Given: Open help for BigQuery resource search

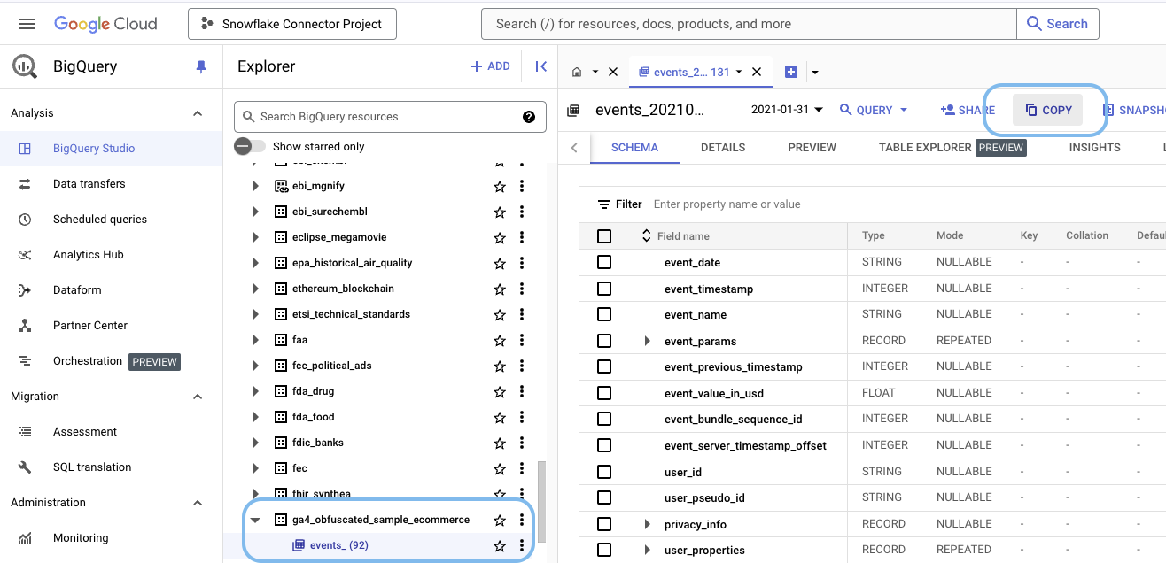Looking at the screenshot, I should point(529,117).
